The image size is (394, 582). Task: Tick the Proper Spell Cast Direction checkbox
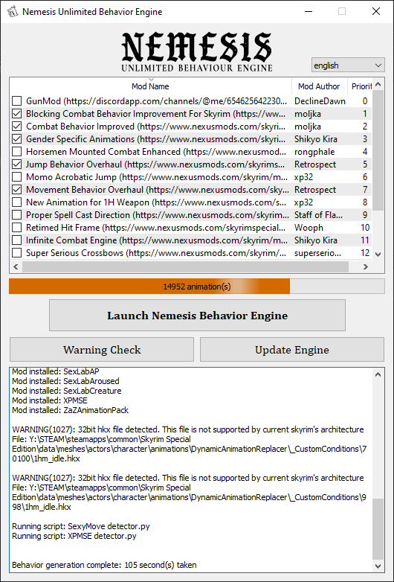[16, 215]
